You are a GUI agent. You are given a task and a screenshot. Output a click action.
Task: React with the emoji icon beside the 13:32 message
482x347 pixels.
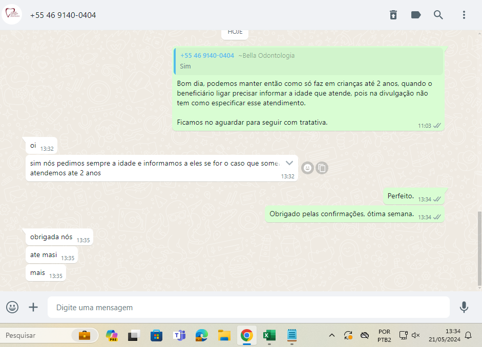[x=307, y=168]
